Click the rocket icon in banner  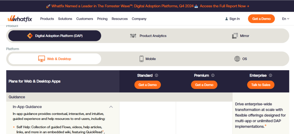[x=48, y=6]
